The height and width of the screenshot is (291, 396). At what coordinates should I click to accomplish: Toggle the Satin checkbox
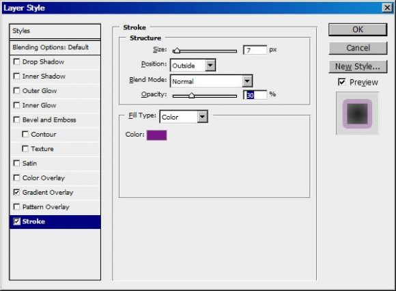[x=16, y=163]
